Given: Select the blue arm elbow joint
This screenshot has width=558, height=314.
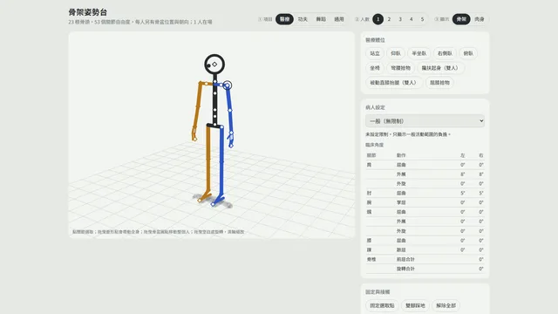Looking at the screenshot, I should click(x=230, y=111).
